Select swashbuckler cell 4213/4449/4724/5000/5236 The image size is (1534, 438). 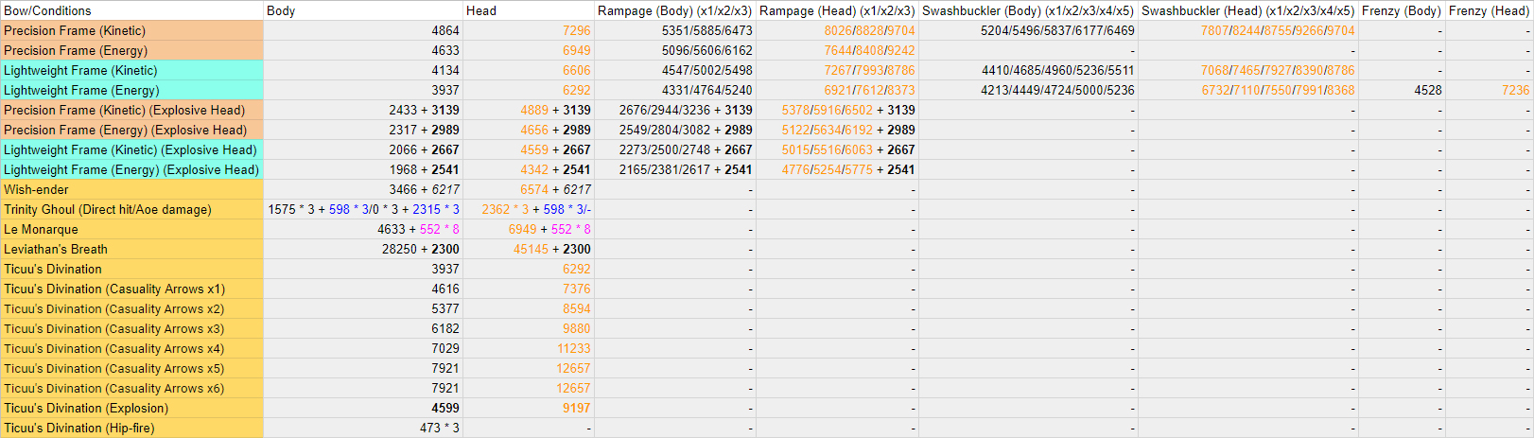[x=1028, y=90]
